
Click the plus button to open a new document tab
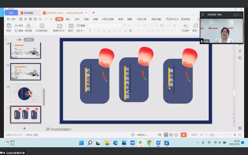(93, 13)
